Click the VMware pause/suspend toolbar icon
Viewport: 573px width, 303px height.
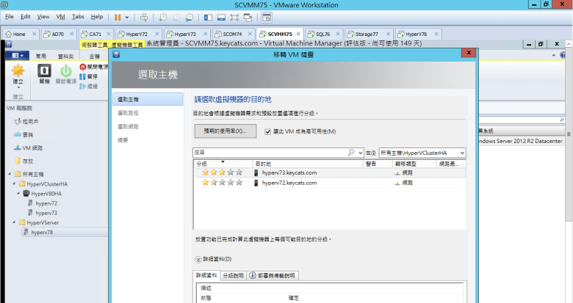[118, 16]
